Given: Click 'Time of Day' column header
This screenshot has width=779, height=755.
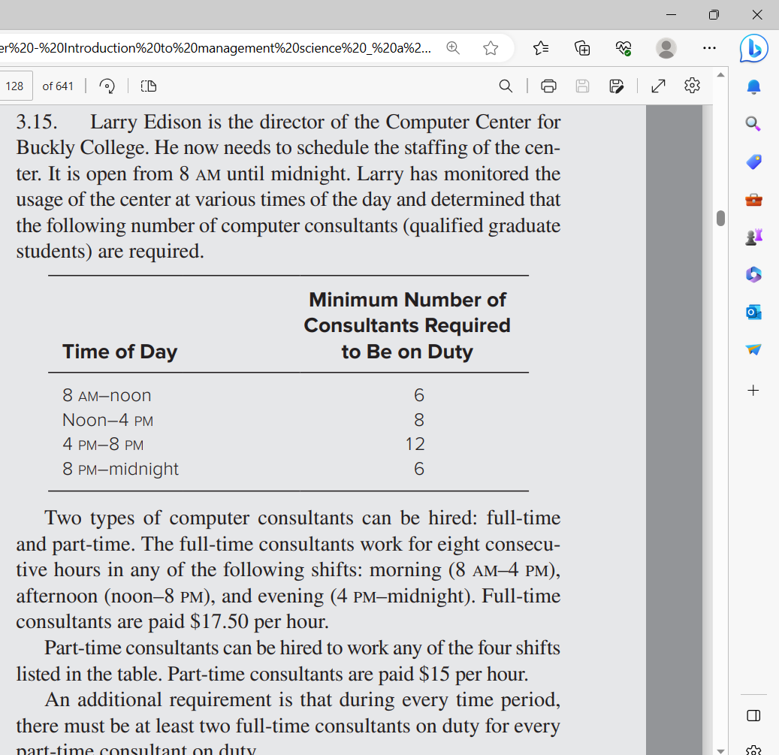Looking at the screenshot, I should pos(119,352).
